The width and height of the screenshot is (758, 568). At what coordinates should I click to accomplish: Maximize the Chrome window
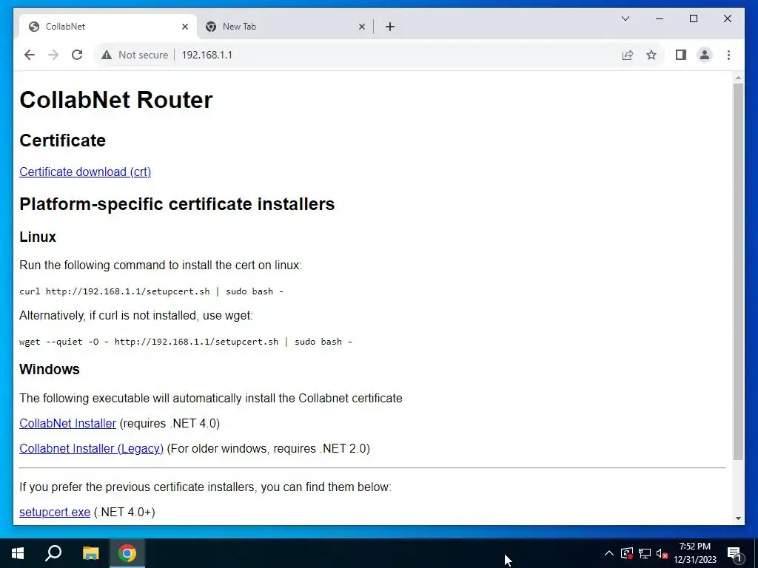pyautogui.click(x=693, y=18)
